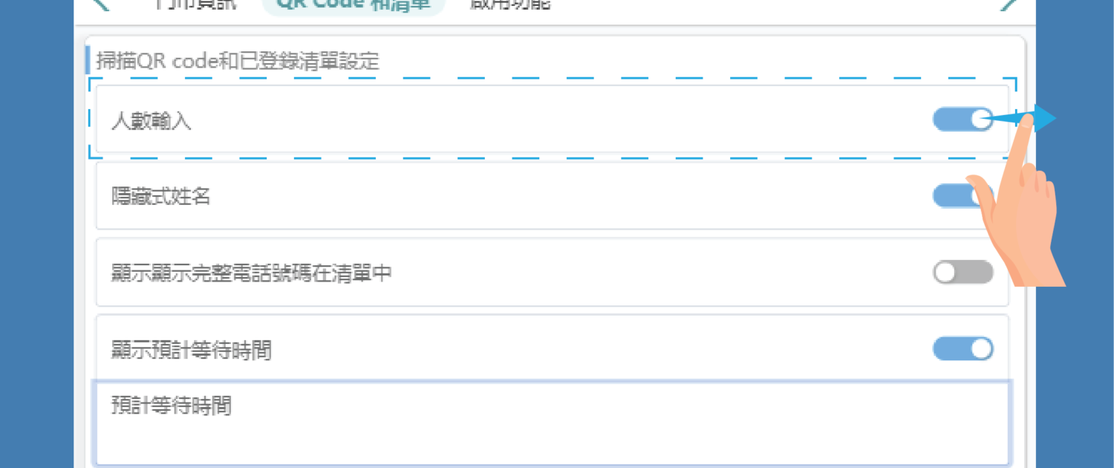
Task: Click into the 預計等待時間 text field
Action: 550,423
